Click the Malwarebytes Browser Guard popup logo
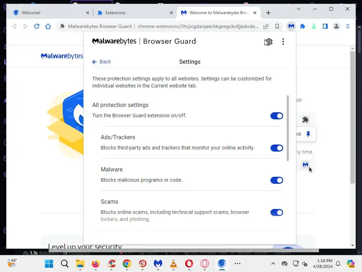Image resolution: width=362 pixels, height=272 pixels. (x=144, y=41)
